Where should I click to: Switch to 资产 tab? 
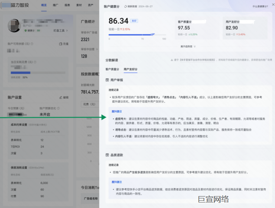coord(91,5)
